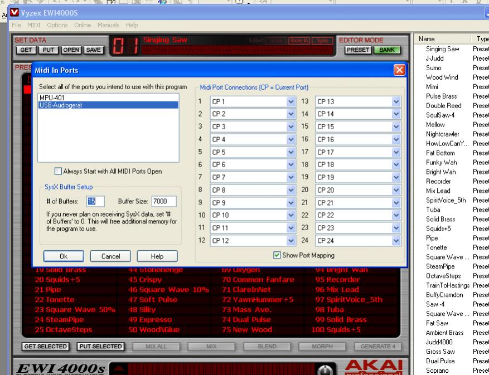Open the CP 2 port connection dropdown
Screen dimensions: 489x375
click(x=291, y=114)
